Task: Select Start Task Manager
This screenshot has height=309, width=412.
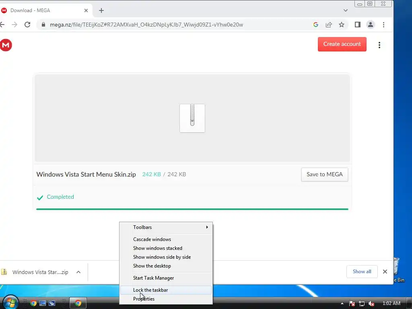Action: click(166, 278)
